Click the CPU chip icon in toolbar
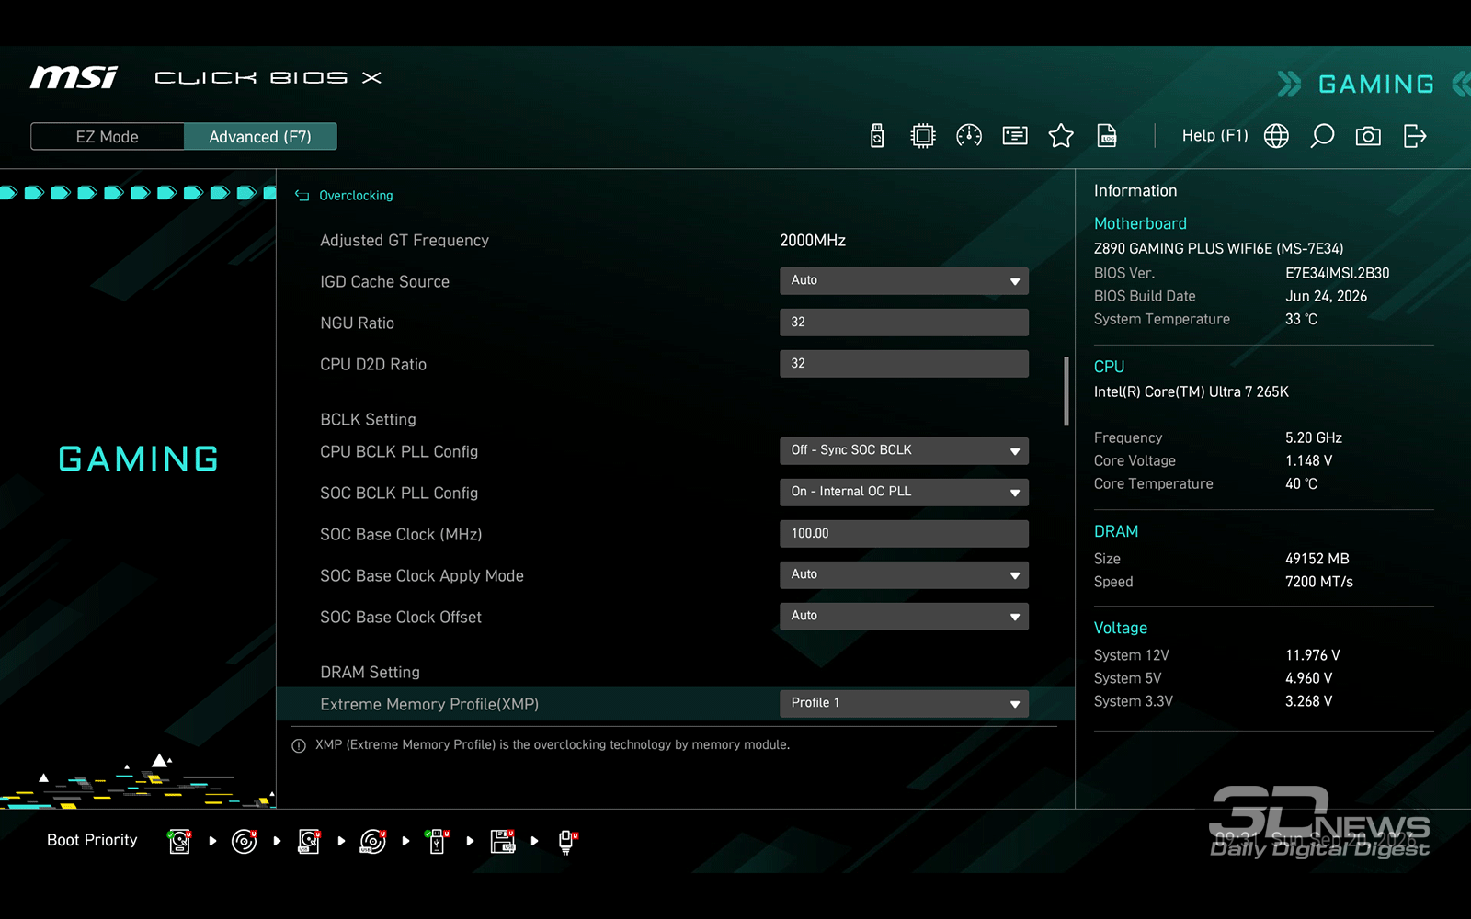The width and height of the screenshot is (1471, 919). tap(922, 136)
